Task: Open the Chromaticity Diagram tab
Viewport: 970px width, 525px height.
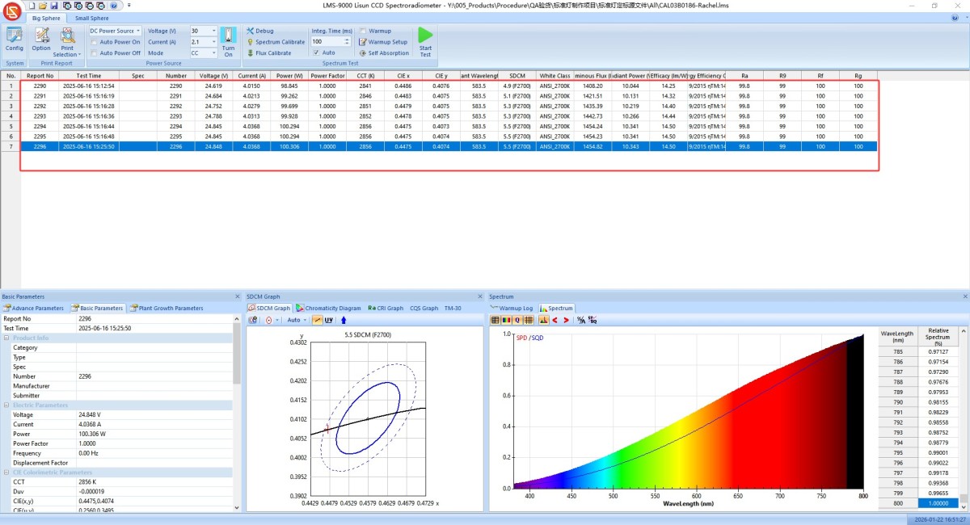Action: 328,308
